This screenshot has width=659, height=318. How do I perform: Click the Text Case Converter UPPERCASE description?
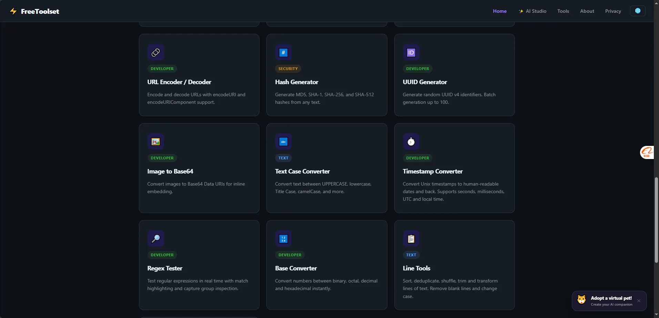pos(323,188)
